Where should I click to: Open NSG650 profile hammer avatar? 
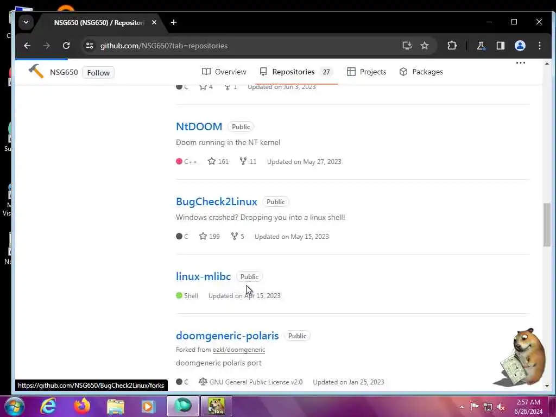click(x=36, y=72)
